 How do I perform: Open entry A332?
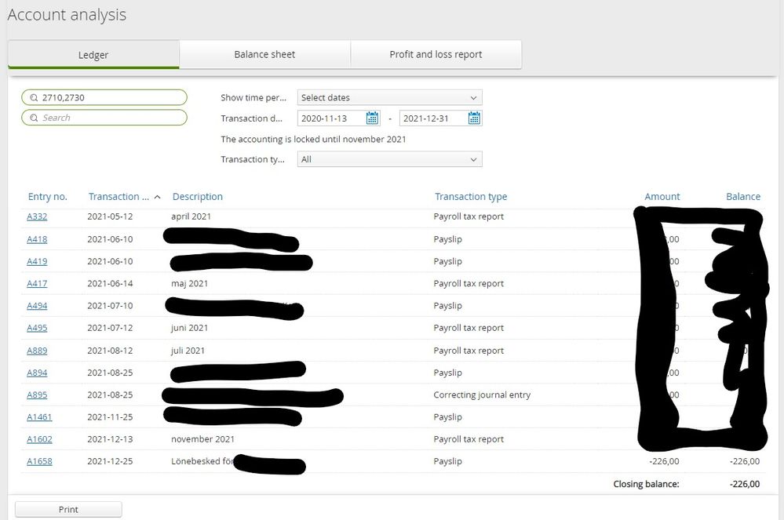pos(37,216)
